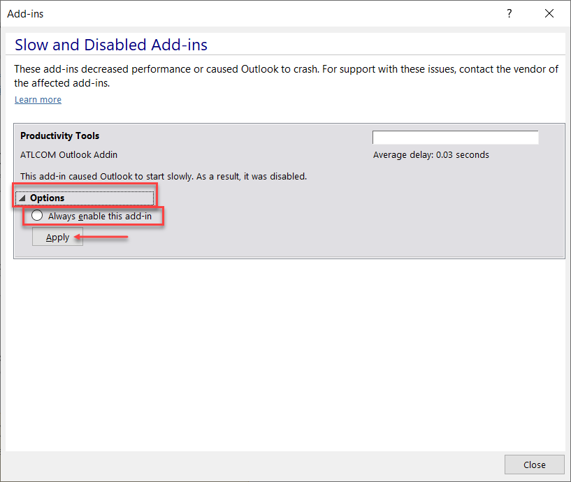This screenshot has height=482, width=571.
Task: Close the Add-ins dialog using the X
Action: click(549, 13)
